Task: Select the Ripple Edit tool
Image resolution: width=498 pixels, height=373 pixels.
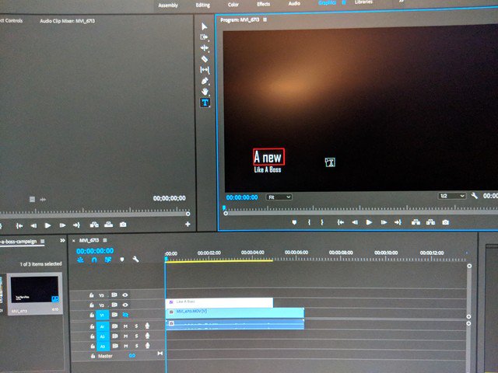Action: (x=205, y=48)
